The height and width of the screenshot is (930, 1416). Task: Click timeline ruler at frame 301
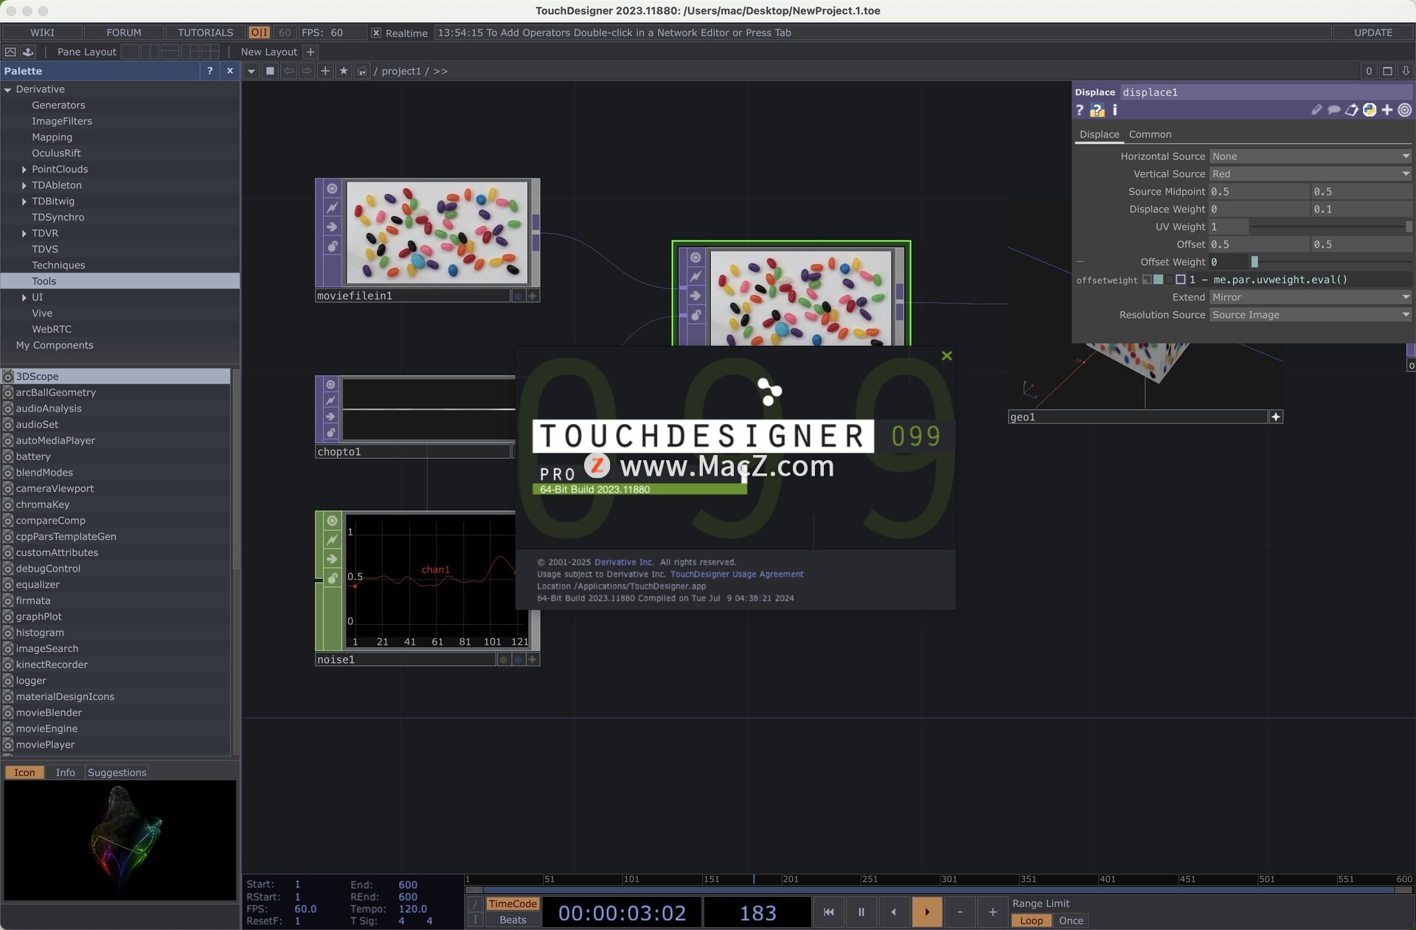pos(949,879)
